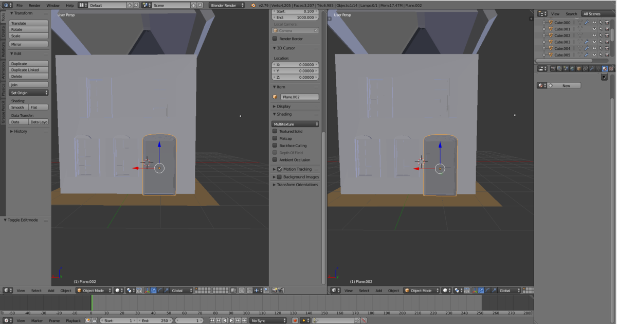
Task: Expand Cube.001 tree node in outliner
Action: pos(544,29)
